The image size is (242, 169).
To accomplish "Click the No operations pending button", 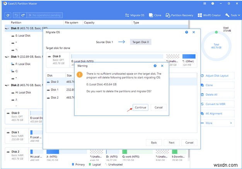I will pos(44,15).
